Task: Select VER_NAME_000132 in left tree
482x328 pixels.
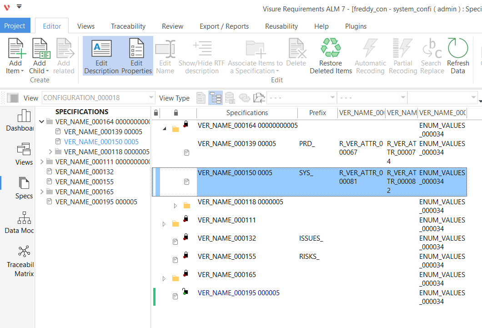Action: point(85,172)
